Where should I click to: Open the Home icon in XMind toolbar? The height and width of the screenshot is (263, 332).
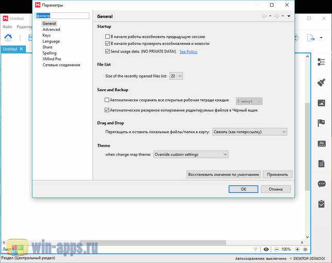[x=8, y=38]
